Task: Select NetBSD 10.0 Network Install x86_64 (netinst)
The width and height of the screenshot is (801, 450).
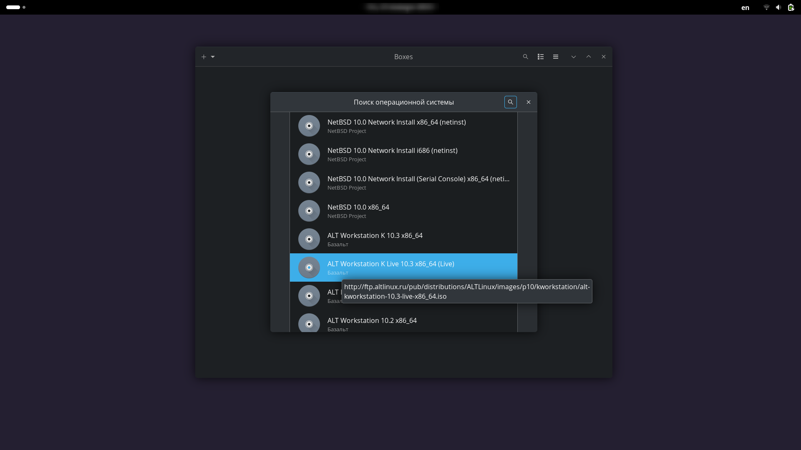Action: (x=403, y=126)
